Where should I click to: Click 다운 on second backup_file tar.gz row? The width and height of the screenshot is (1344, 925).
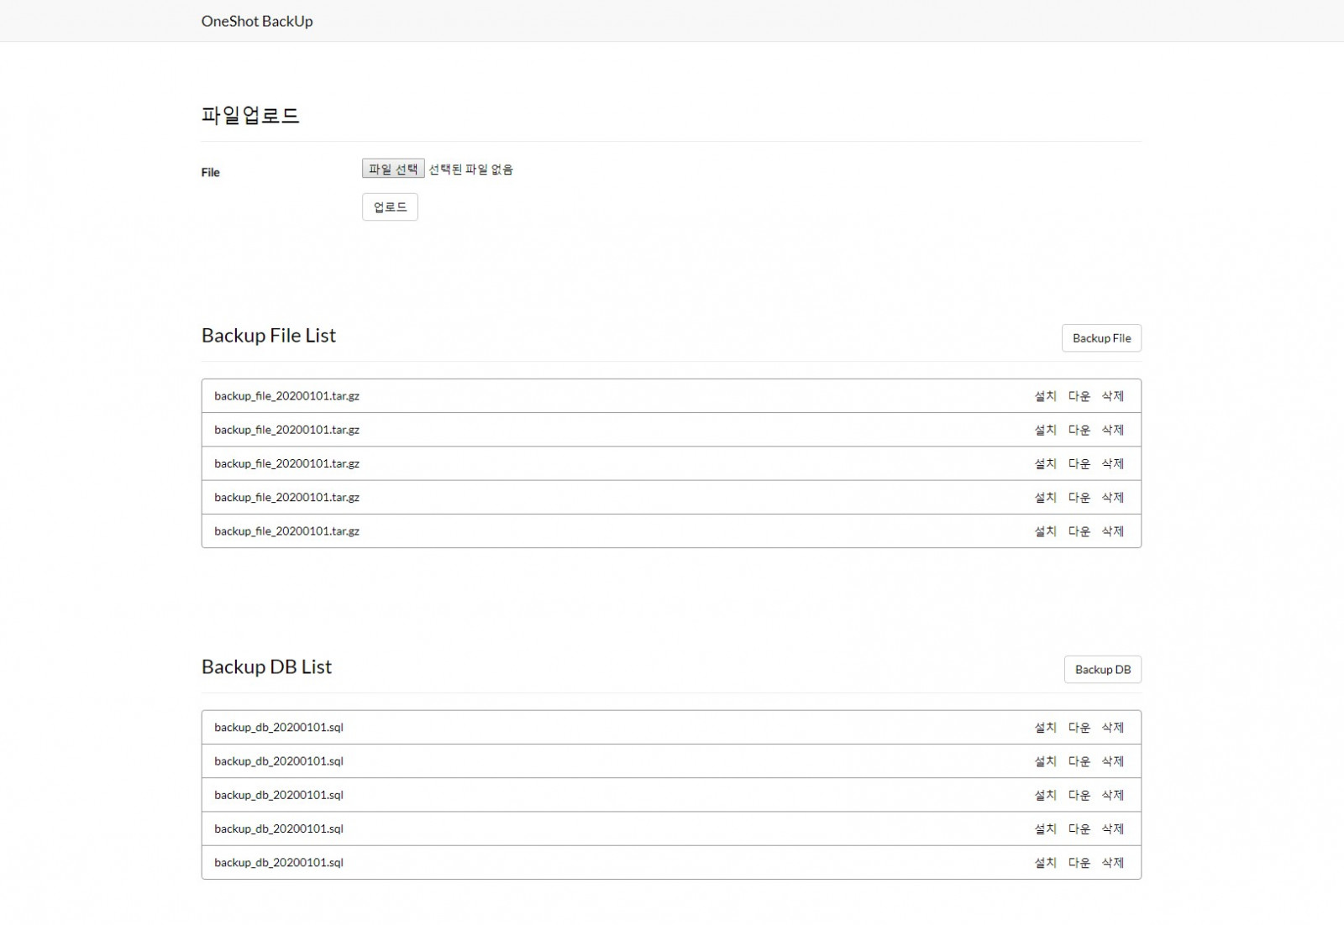coord(1079,430)
